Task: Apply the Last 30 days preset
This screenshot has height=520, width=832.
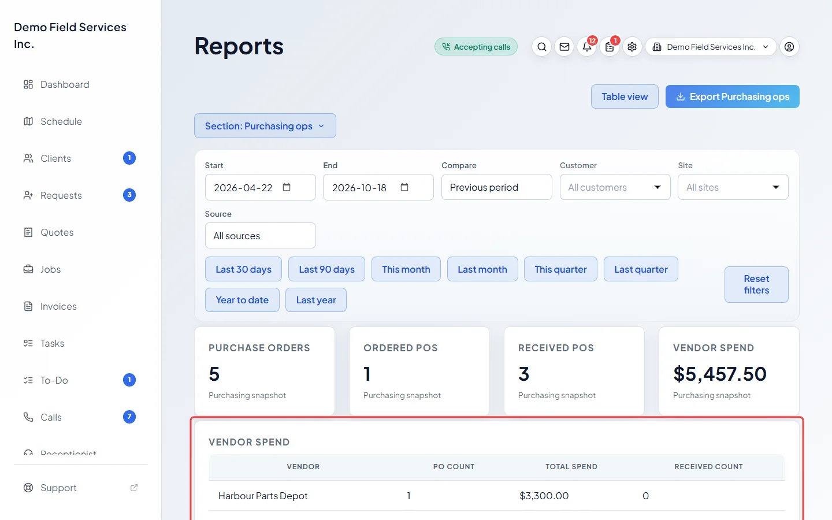Action: (243, 269)
